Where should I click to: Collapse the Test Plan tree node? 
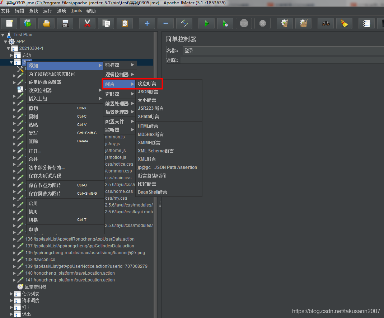3,35
